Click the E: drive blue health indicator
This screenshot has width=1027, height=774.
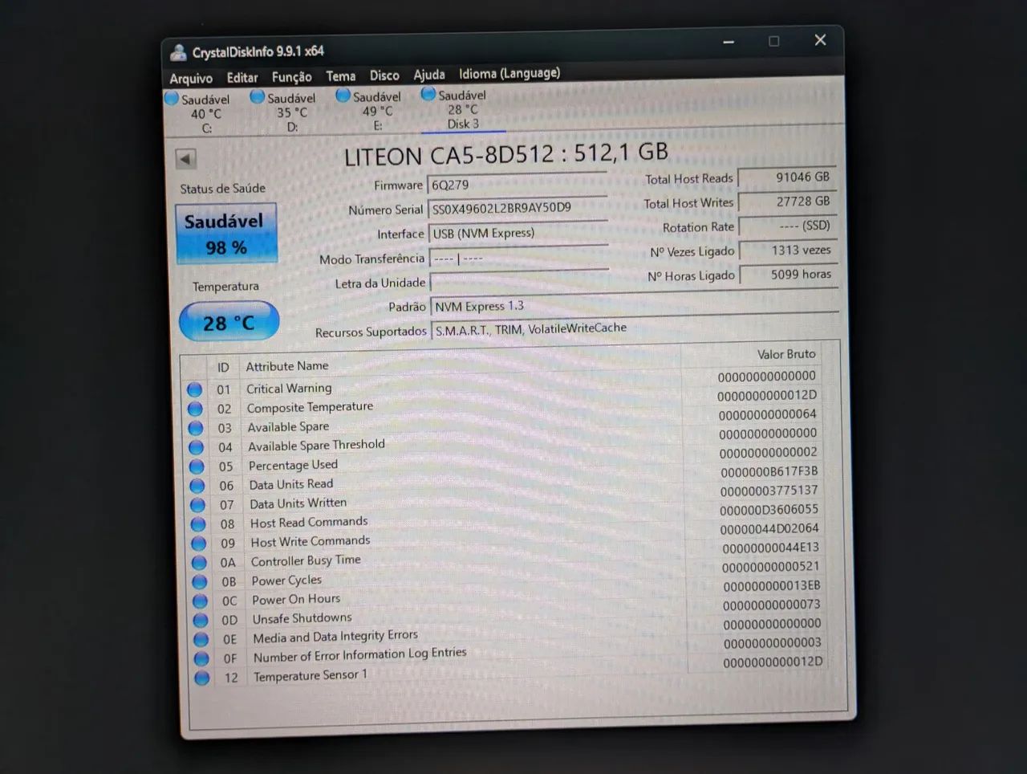tap(343, 96)
